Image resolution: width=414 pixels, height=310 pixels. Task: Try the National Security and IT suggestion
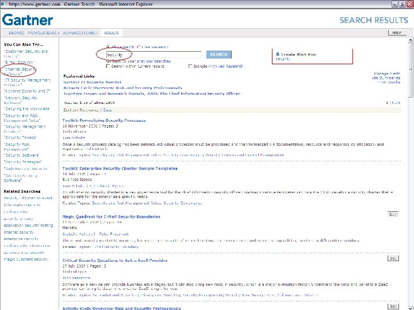point(27,91)
